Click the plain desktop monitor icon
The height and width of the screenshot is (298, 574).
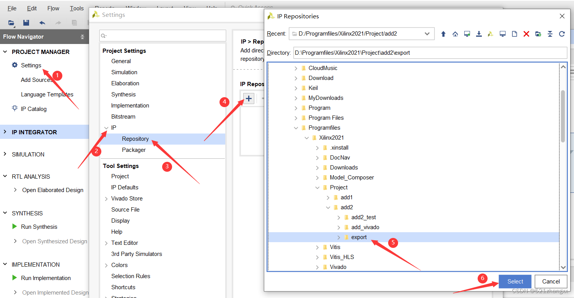coord(502,34)
